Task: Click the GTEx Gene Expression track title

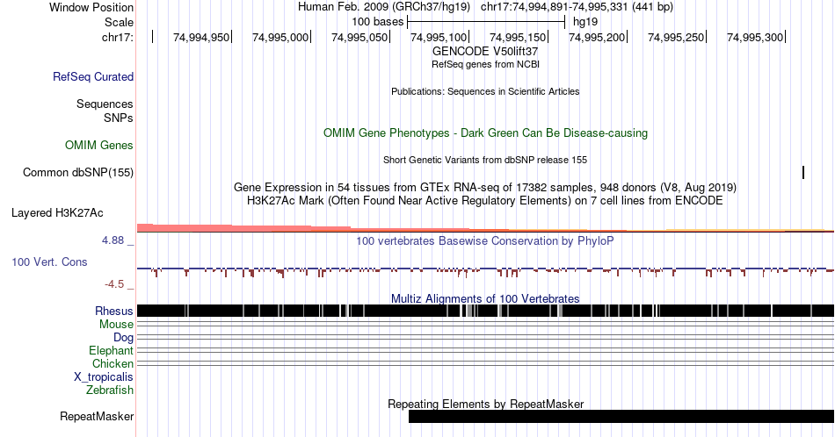Action: click(x=485, y=187)
